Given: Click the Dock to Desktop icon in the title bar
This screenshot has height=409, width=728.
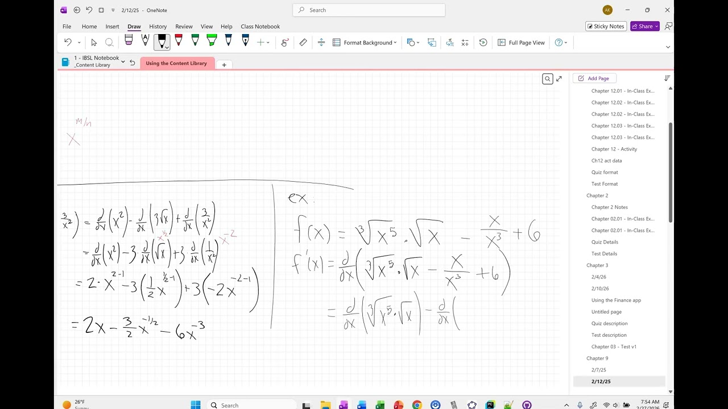Looking at the screenshot, I should 101,10.
